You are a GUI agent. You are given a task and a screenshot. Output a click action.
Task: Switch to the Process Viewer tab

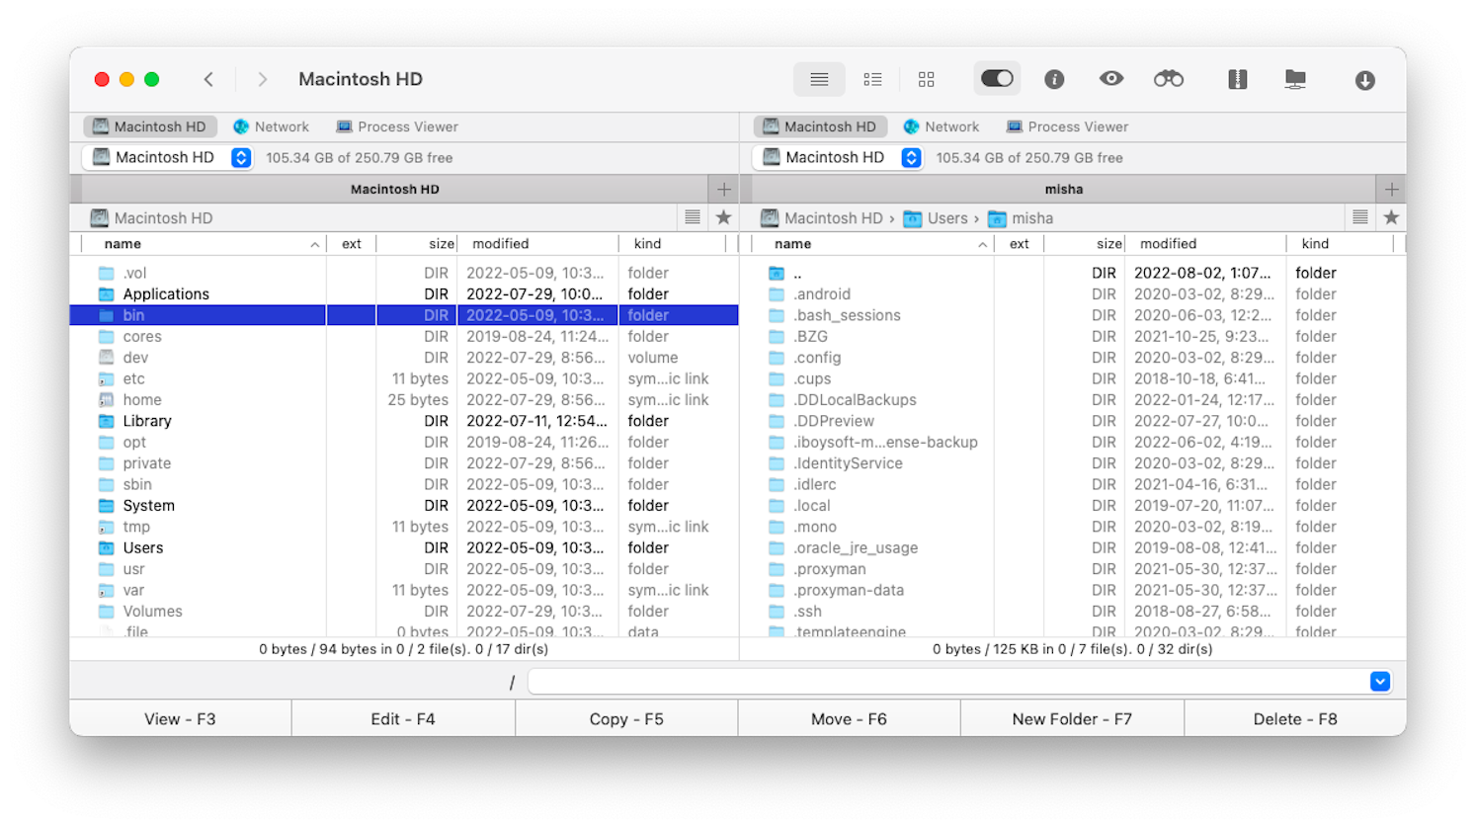396,126
